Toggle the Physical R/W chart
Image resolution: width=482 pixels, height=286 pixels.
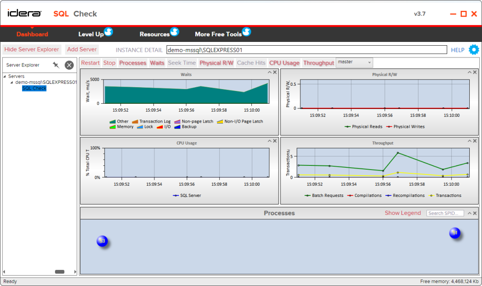pyautogui.click(x=217, y=63)
